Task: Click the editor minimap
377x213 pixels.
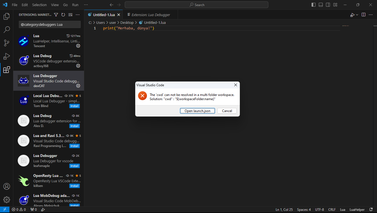Action: tap(356, 116)
